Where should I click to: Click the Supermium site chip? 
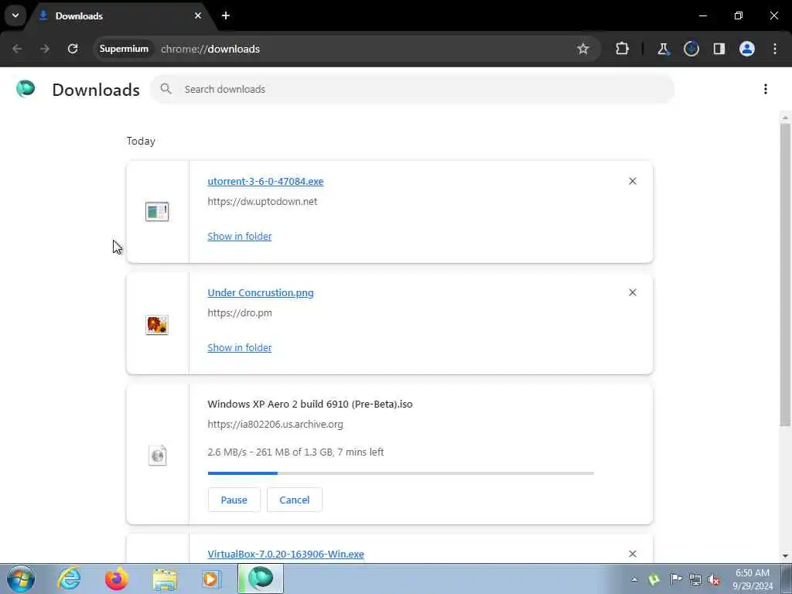click(124, 49)
